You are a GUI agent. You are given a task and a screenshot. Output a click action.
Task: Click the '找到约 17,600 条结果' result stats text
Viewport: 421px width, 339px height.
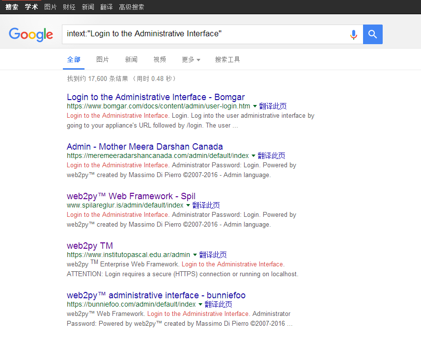97,78
